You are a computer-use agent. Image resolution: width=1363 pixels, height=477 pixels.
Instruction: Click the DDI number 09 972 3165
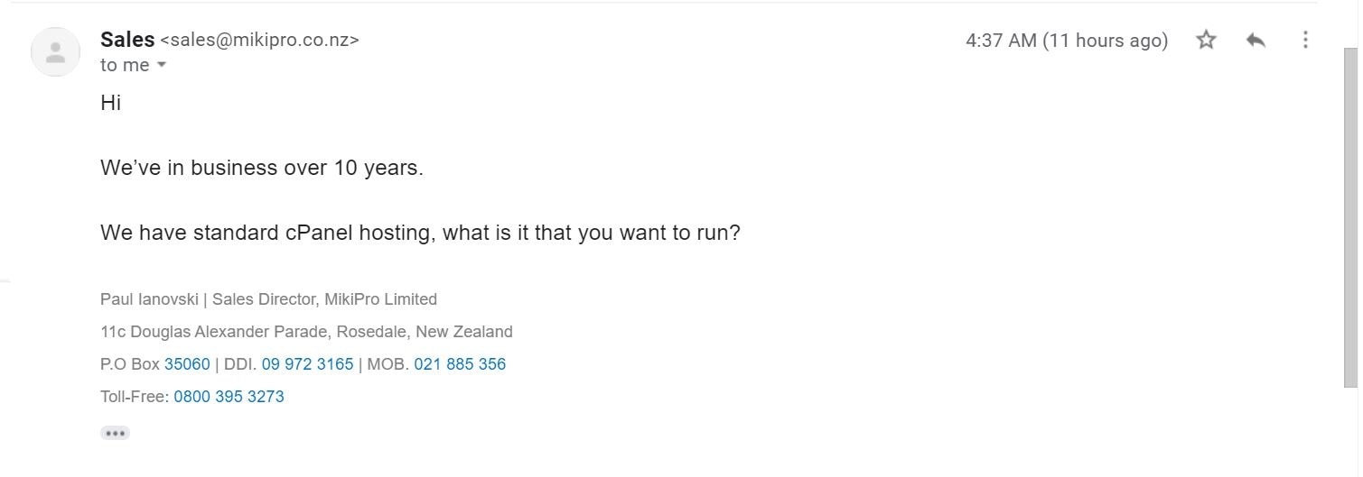coord(307,364)
